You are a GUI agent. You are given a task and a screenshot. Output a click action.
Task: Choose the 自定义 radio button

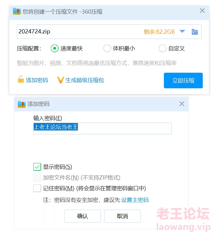point(162,48)
